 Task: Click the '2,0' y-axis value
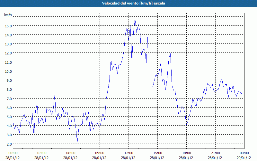[x=9, y=144]
